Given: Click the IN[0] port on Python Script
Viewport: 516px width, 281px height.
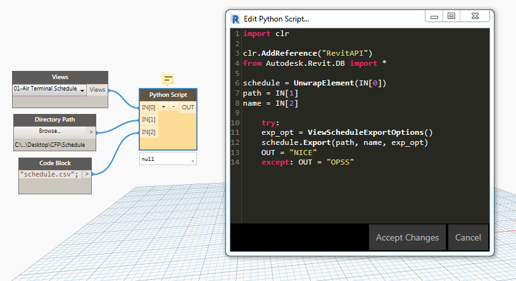Looking at the screenshot, I should [x=148, y=107].
